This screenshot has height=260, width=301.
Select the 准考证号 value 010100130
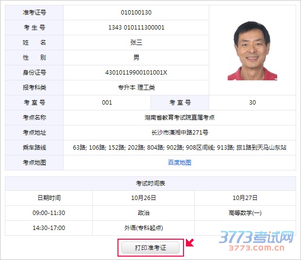pos(136,13)
